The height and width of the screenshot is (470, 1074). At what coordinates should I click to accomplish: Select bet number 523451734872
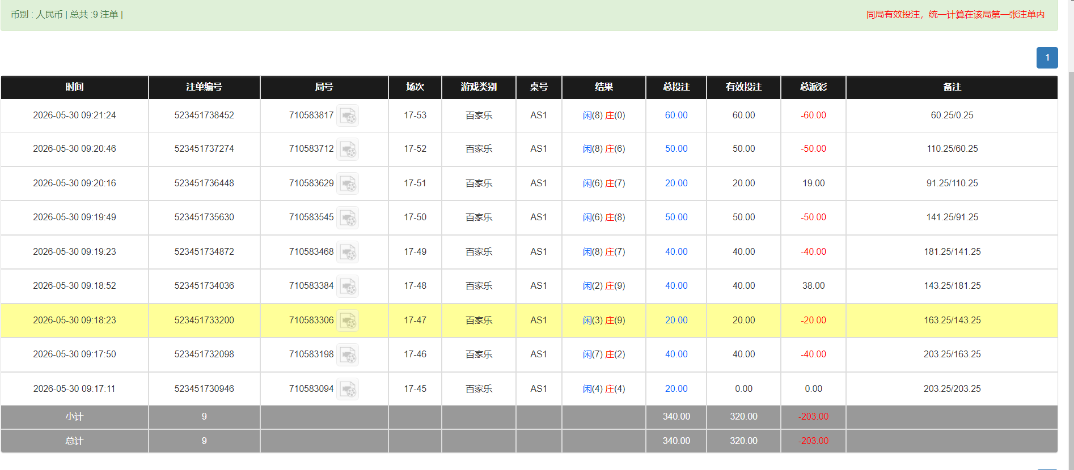[204, 252]
